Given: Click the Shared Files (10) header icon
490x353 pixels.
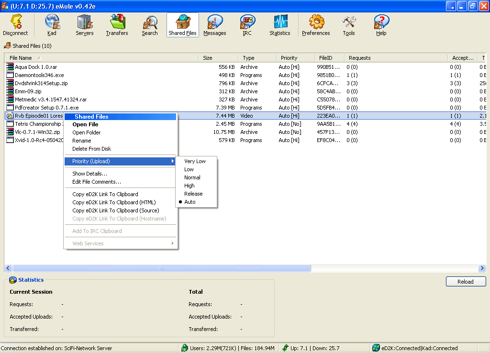Looking at the screenshot, I should 8,46.
